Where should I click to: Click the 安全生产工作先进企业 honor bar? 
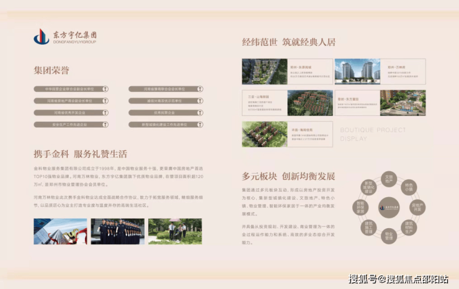[71, 125]
